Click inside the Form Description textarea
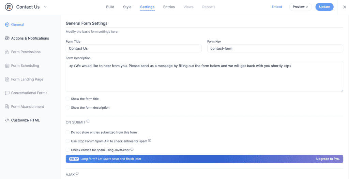Screen dimensions: 349x179 tap(204, 76)
